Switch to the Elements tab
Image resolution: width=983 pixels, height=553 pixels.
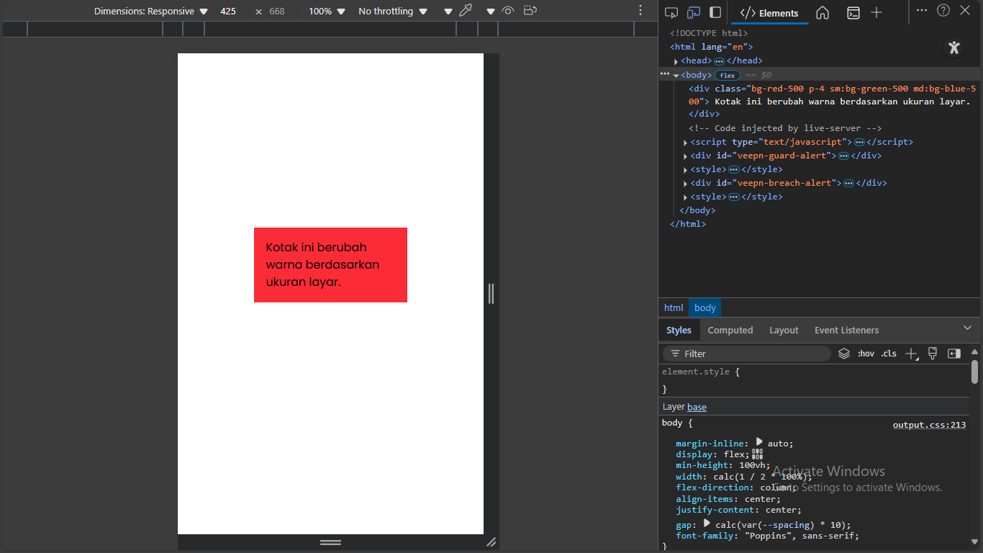tap(769, 13)
